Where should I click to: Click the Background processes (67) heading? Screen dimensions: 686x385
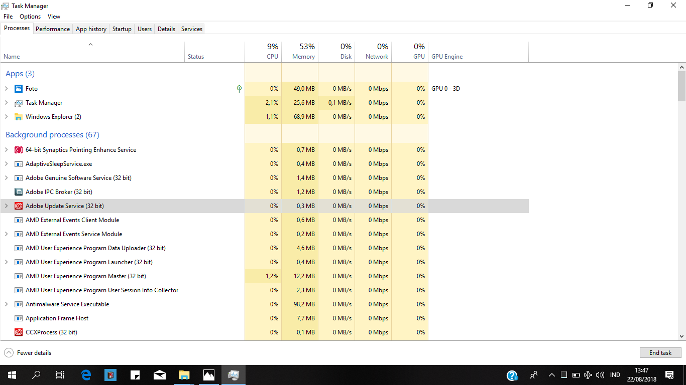pos(52,135)
